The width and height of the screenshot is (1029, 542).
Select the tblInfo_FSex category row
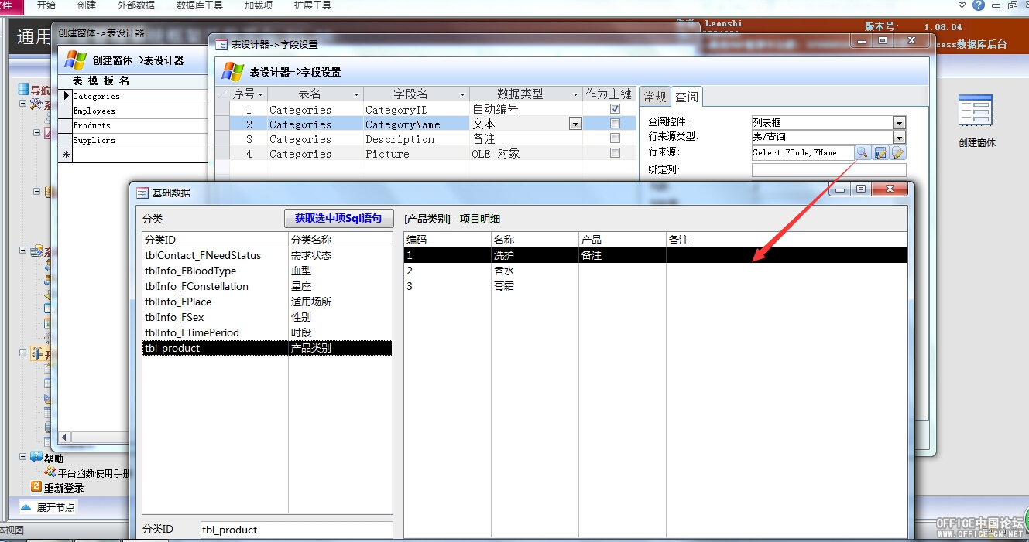[267, 317]
